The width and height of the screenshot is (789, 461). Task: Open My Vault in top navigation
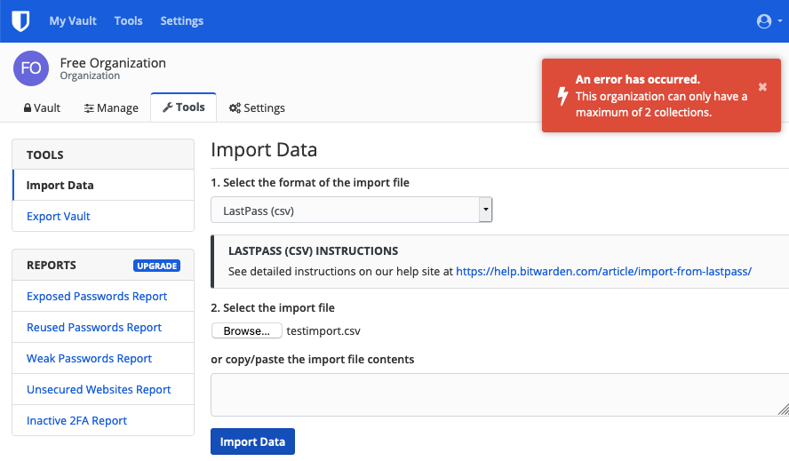point(73,20)
